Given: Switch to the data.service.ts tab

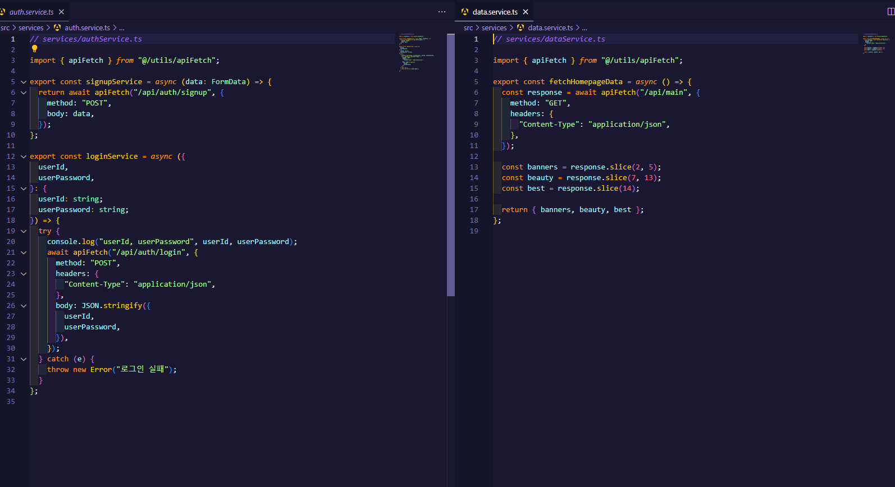Looking at the screenshot, I should [x=495, y=12].
